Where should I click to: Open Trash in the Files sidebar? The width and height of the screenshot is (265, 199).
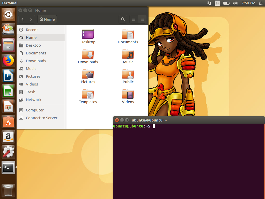coord(41,92)
